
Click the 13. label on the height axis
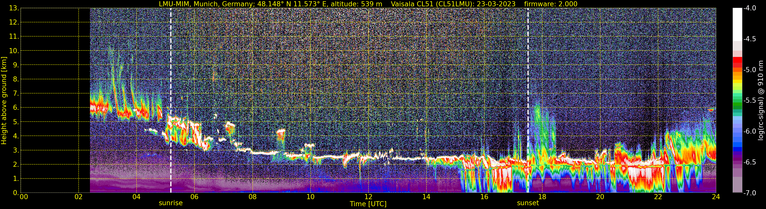(x=14, y=8)
